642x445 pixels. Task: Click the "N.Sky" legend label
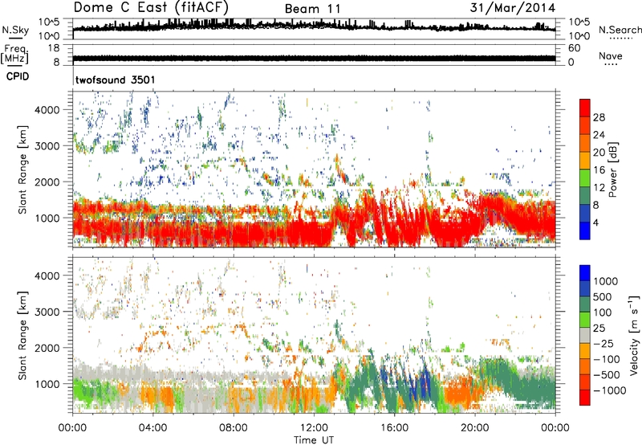pos(15,30)
